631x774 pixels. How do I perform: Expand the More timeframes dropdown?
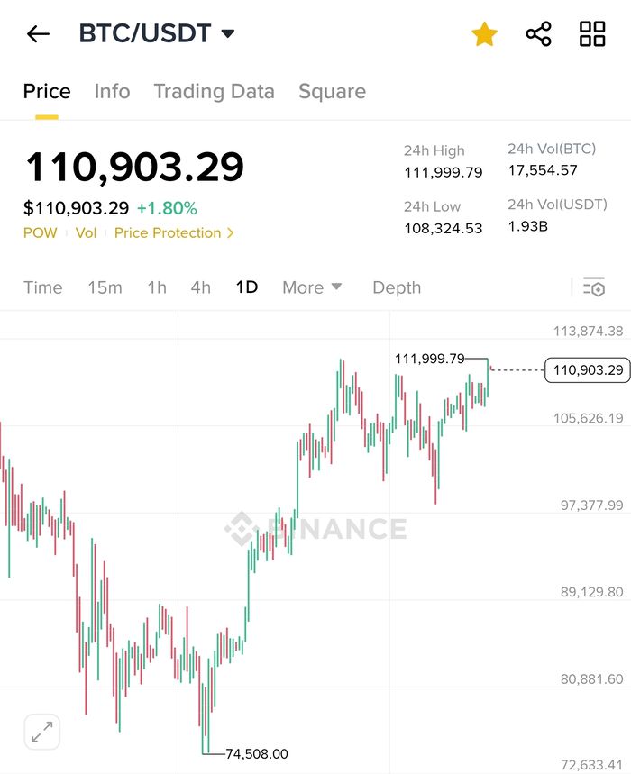312,287
